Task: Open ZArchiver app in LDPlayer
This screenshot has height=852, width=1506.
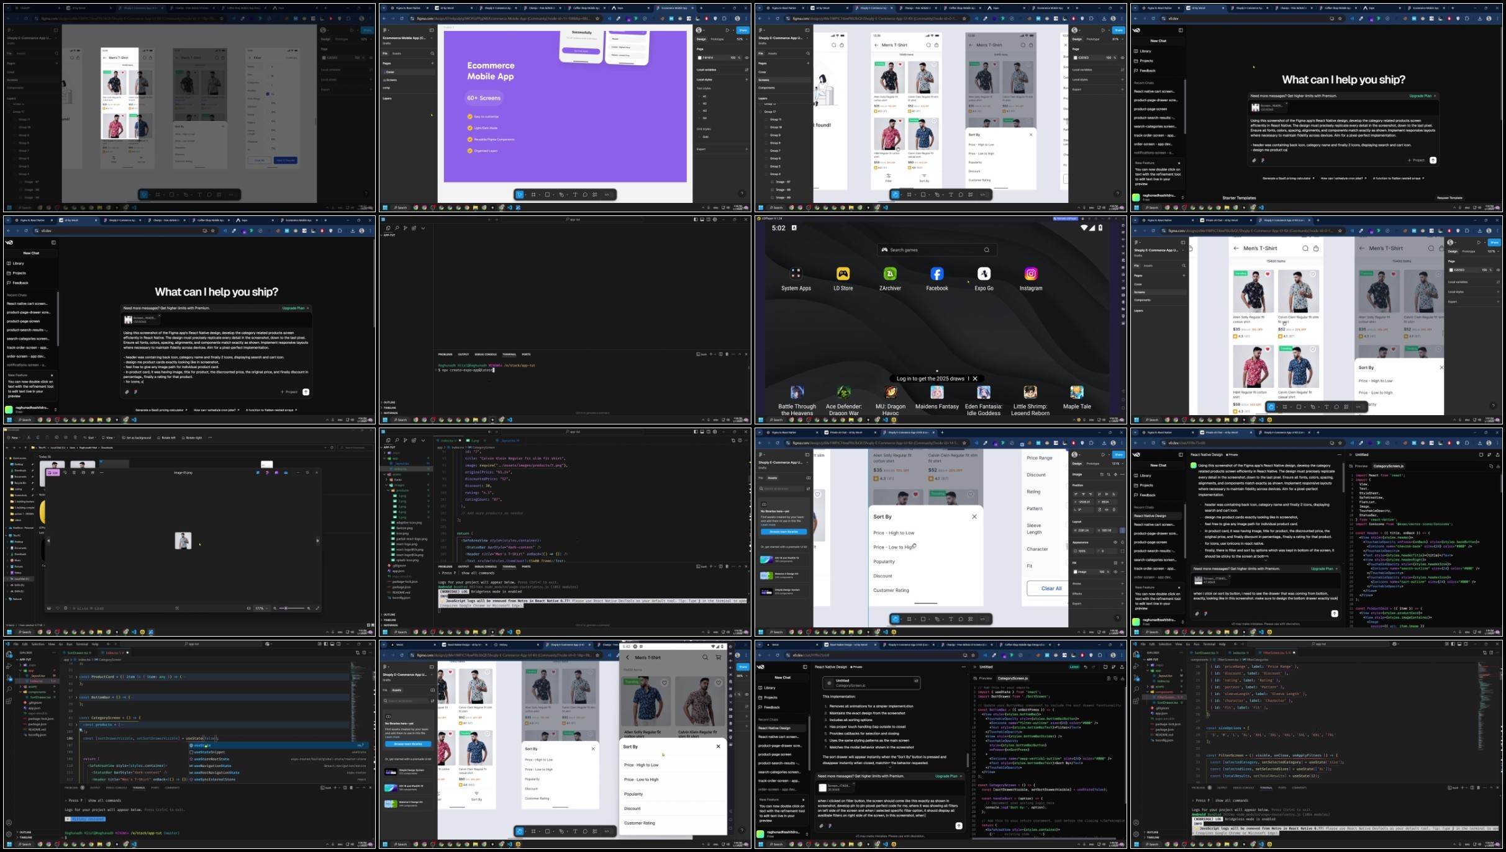Action: (890, 274)
